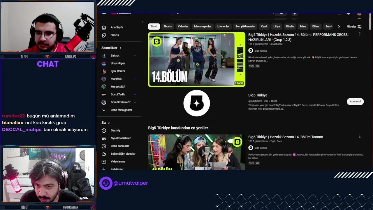This screenshot has height=210, width=373.
Task: Click Big5 Türkiye avatar under Tanıtım video
Action: click(251, 148)
